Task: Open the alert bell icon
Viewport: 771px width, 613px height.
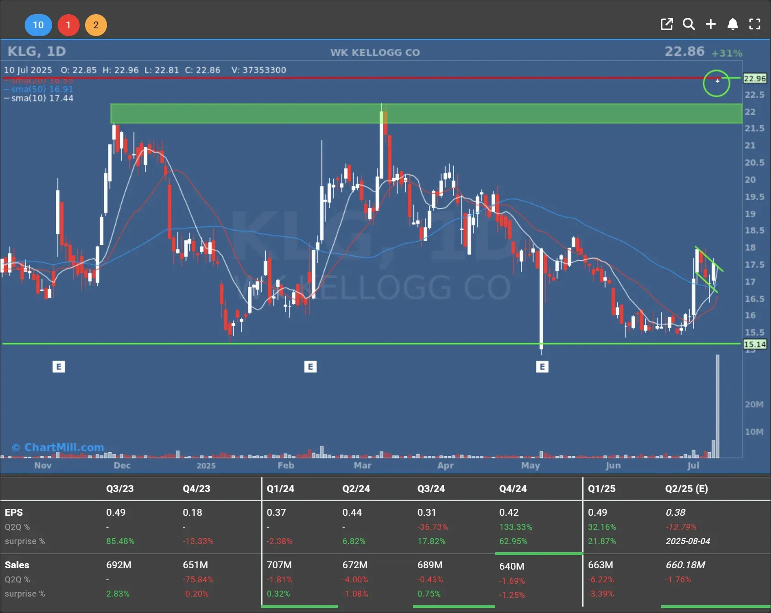Action: point(733,24)
